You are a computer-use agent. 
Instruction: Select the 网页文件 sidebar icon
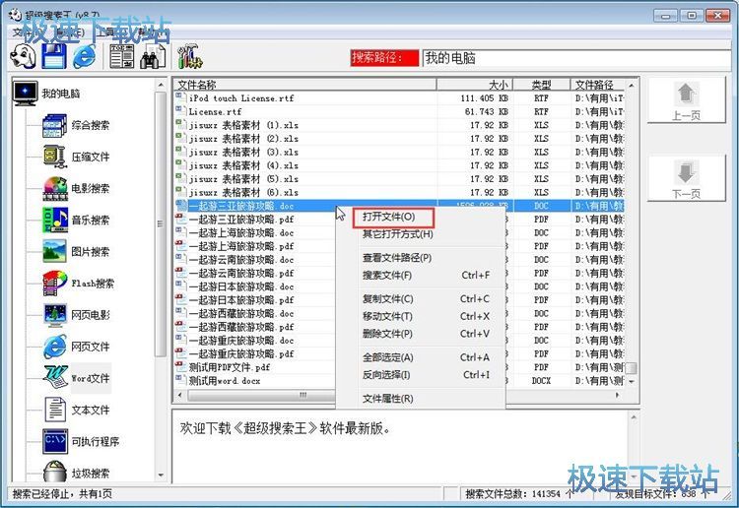[55, 347]
